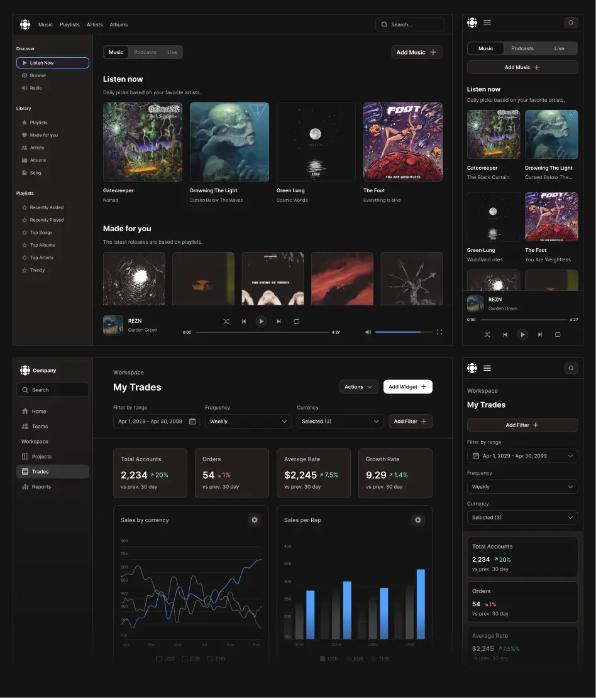This screenshot has height=698, width=596.
Task: Toggle EUR checkbox under Sales by currency
Action: tap(185, 658)
